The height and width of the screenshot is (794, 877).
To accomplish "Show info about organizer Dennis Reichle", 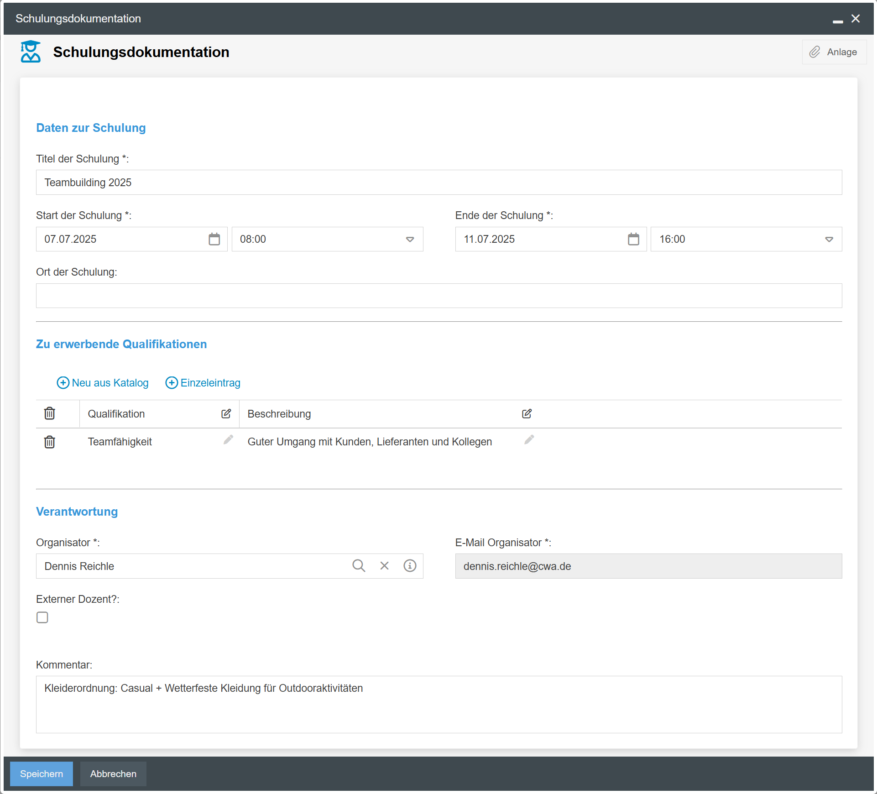I will (x=410, y=566).
